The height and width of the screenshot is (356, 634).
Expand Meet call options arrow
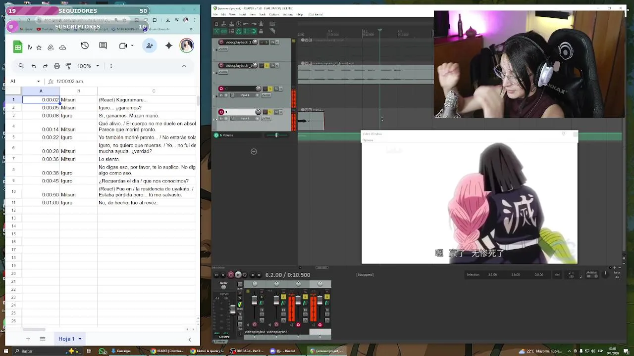tap(132, 45)
